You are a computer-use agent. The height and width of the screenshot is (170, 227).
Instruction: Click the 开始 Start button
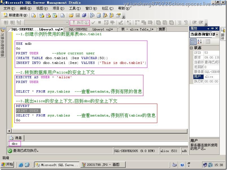pyautogui.click(x=7, y=165)
